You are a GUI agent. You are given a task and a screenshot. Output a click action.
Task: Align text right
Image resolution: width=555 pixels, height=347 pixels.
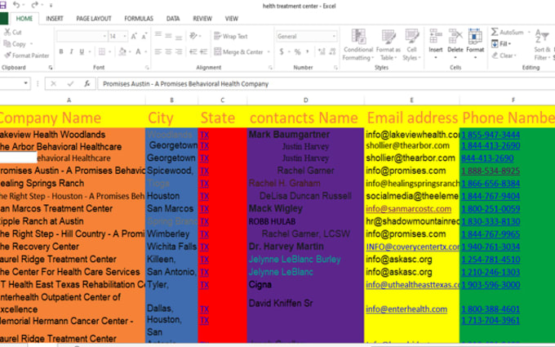tap(179, 52)
